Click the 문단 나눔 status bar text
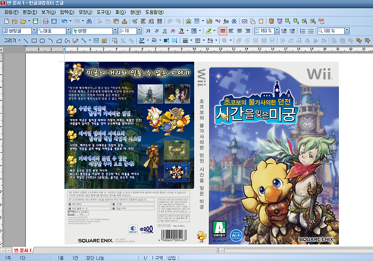 click(95, 258)
